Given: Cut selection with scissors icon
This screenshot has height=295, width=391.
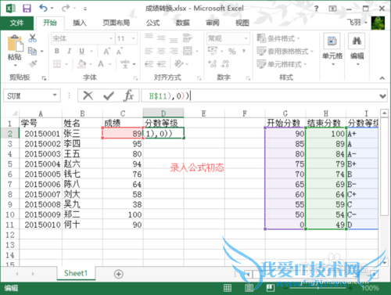Looking at the screenshot, I should [33, 38].
